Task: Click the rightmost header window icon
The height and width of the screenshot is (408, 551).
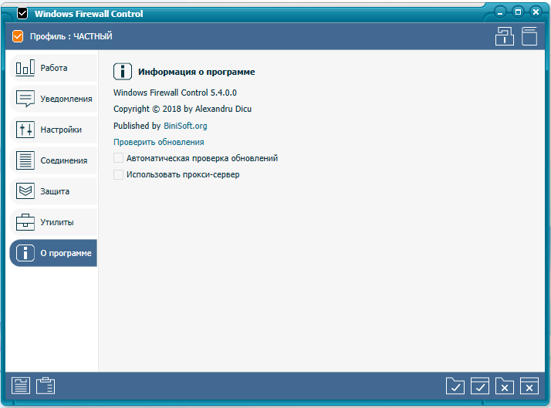Action: pyautogui.click(x=529, y=36)
